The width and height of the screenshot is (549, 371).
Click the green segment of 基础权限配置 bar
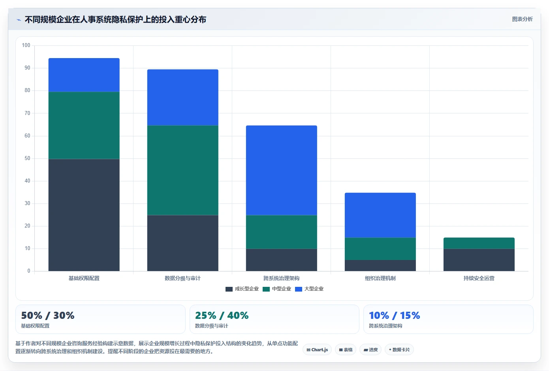pyautogui.click(x=84, y=125)
